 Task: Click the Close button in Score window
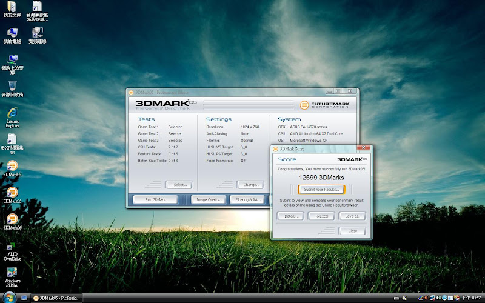(x=352, y=231)
